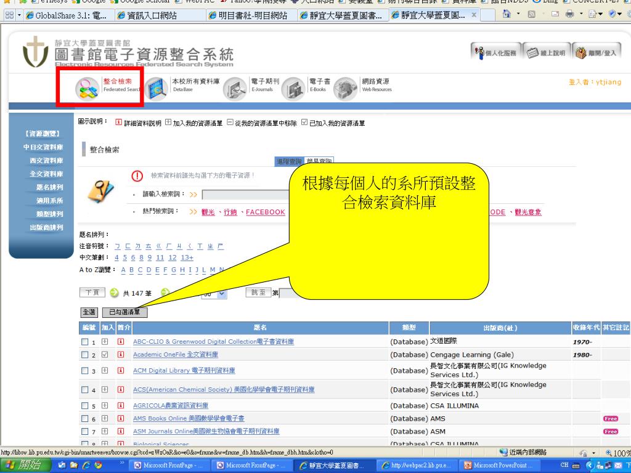Image resolution: width=631 pixels, height=473 pixels.
Task: Open the browser Quick Tabs dropdown arrow
Action: 19,15
